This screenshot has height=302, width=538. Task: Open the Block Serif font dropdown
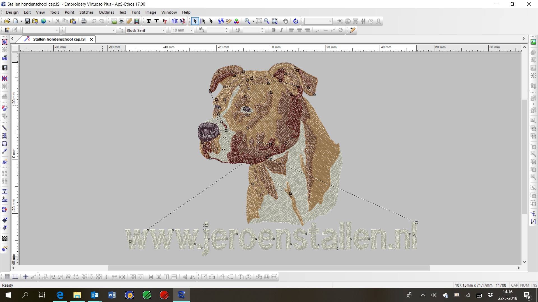click(x=163, y=30)
